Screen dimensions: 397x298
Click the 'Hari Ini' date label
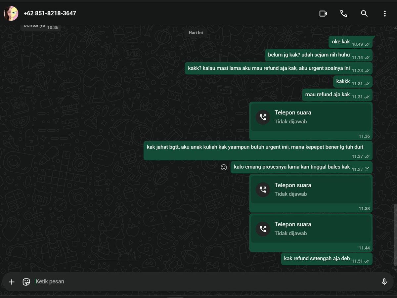pyautogui.click(x=196, y=32)
